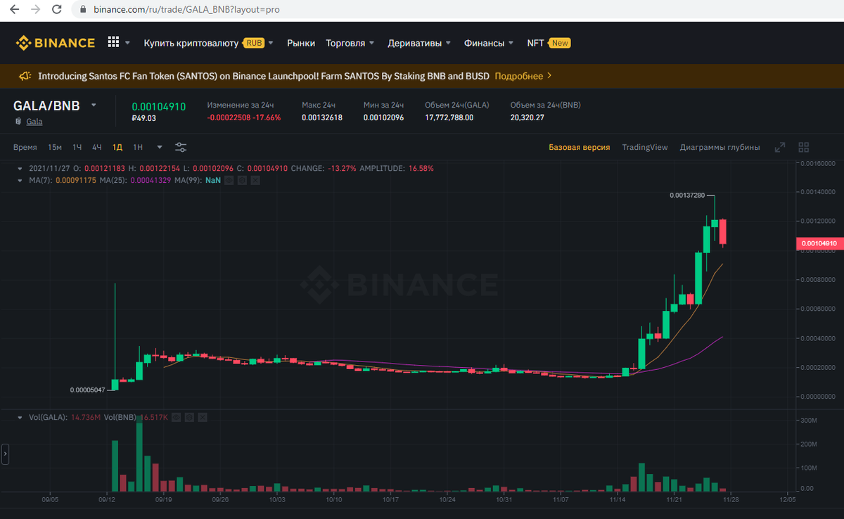Select the 1Ч chart interval
Viewport: 844px width, 519px height.
coord(77,147)
